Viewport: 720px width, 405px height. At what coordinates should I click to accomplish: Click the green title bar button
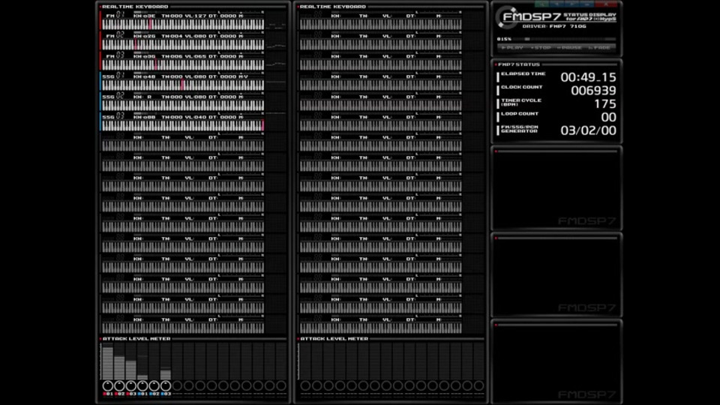[541, 4]
